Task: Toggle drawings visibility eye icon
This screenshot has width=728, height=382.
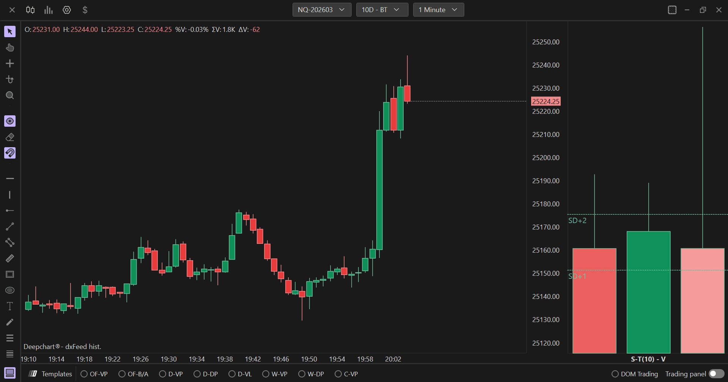Action: pos(10,121)
